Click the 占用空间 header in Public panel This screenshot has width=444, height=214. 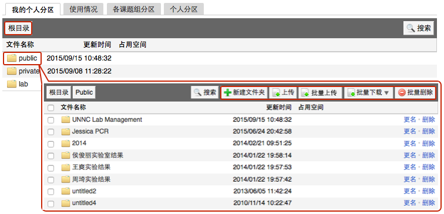(x=311, y=108)
